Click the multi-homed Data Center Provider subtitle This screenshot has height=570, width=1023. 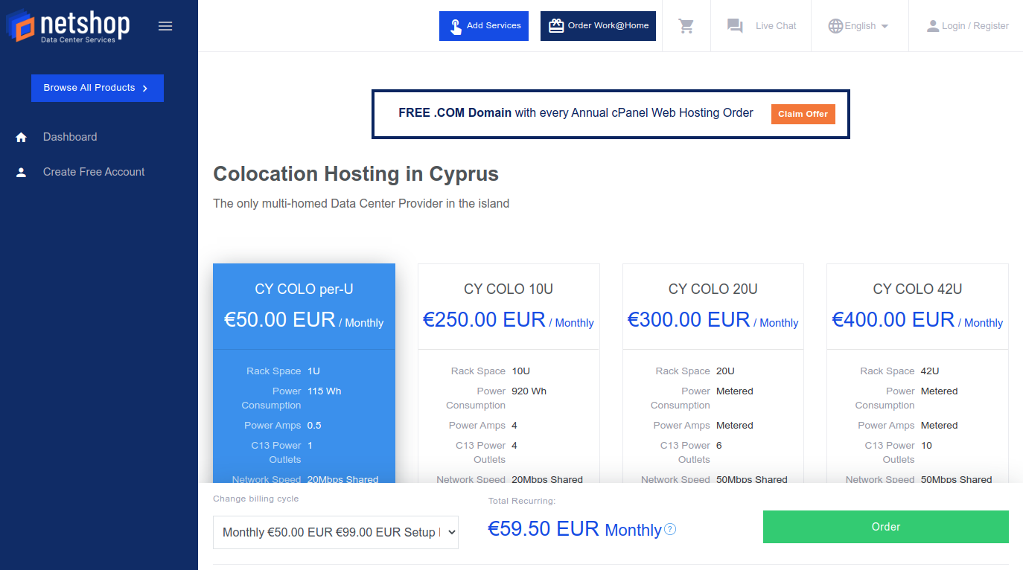point(361,204)
